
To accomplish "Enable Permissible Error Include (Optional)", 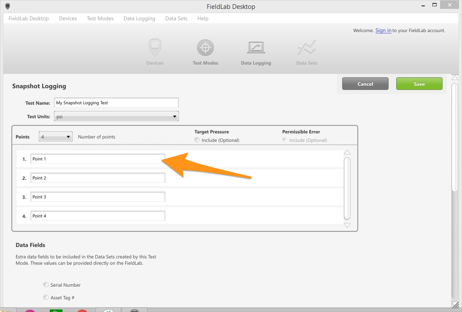I will [x=285, y=140].
